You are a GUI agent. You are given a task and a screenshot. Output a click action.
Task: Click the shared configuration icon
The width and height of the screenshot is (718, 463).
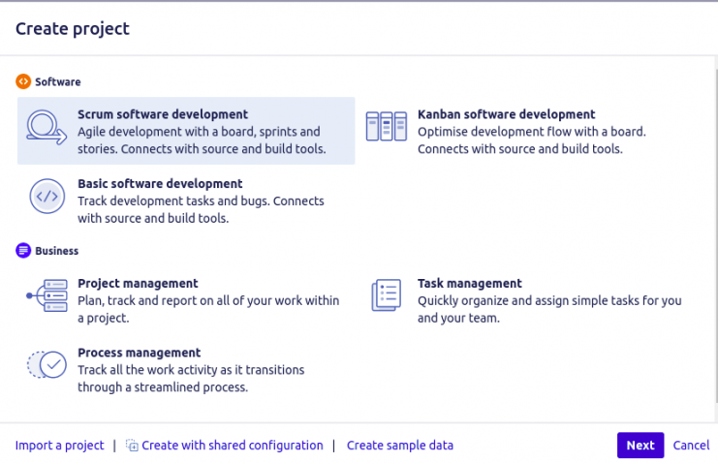pyautogui.click(x=132, y=447)
